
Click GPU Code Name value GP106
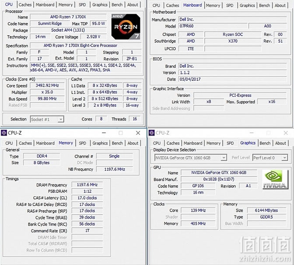coord(198,186)
